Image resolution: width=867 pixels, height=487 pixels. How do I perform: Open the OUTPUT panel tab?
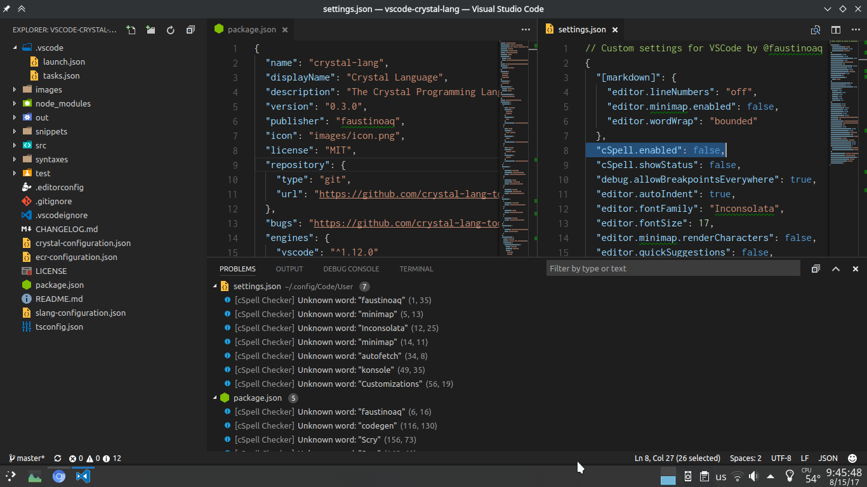[x=289, y=269]
